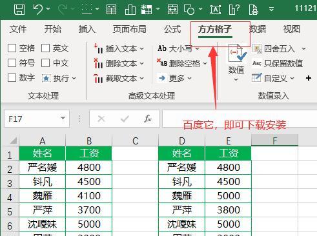317x236 pixels.
Task: Open the 自定义 menu
Action: pos(273,78)
